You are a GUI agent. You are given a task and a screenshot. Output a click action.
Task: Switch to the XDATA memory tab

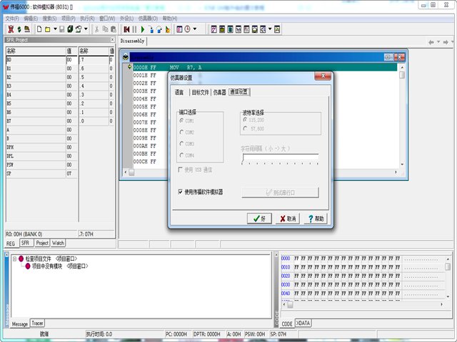coord(304,323)
